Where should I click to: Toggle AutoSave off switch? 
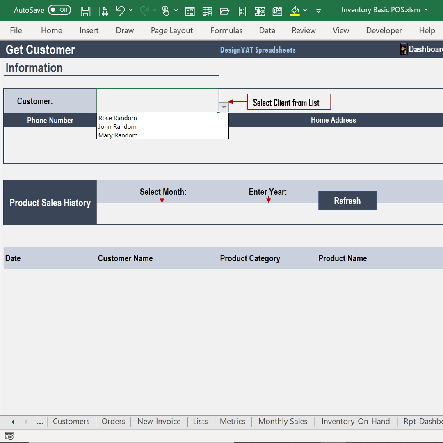pos(59,10)
